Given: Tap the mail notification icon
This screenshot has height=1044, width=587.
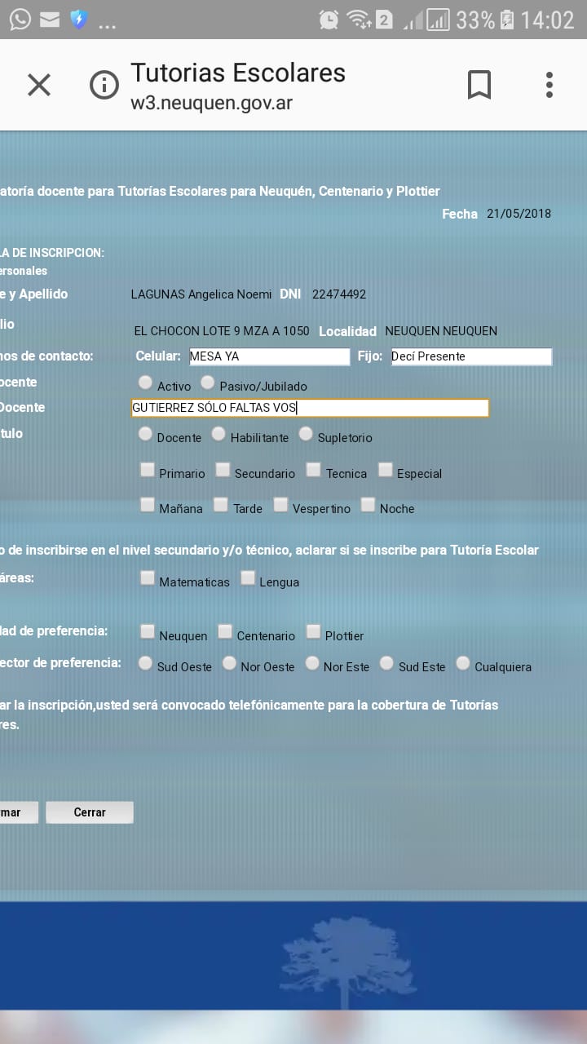Looking at the screenshot, I should 50,20.
